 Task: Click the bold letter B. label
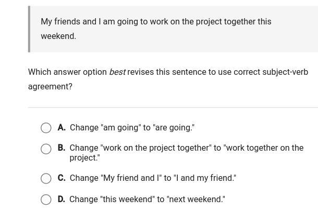pyautogui.click(x=62, y=148)
